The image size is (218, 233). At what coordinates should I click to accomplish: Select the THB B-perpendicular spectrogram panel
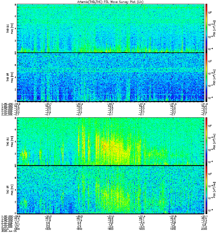(111, 28)
